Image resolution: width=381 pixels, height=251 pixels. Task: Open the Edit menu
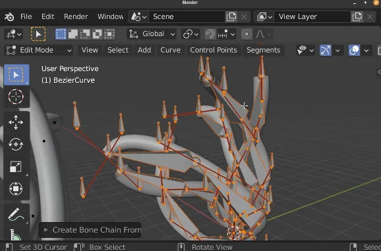[47, 16]
